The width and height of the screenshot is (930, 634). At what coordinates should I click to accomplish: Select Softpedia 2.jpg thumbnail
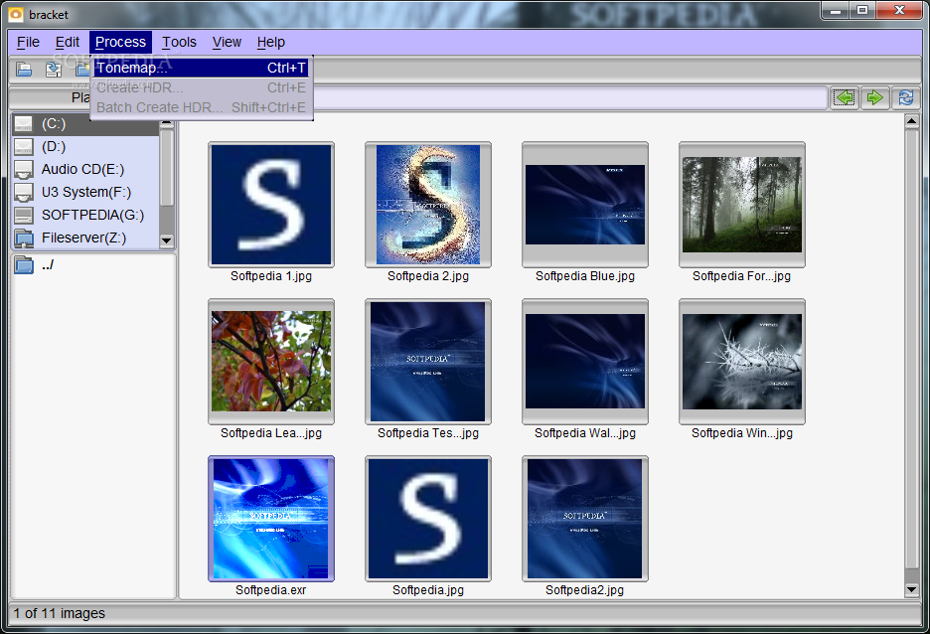pos(428,205)
